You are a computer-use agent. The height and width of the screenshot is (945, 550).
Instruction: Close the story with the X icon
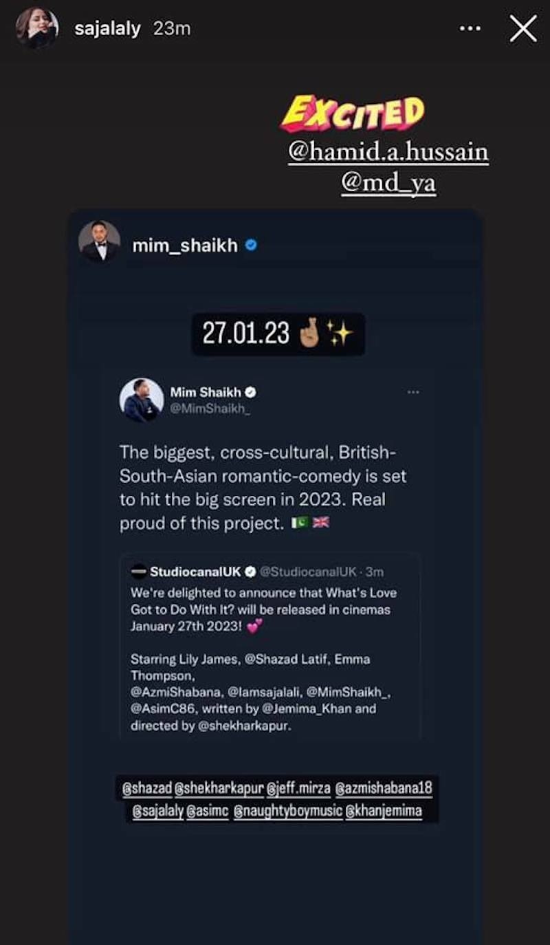click(522, 29)
